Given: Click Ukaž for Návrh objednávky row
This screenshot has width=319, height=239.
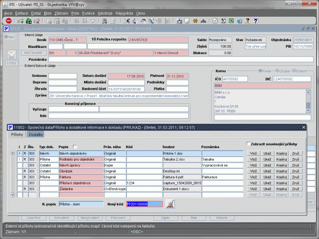Looking at the screenshot, I should click(267, 153).
